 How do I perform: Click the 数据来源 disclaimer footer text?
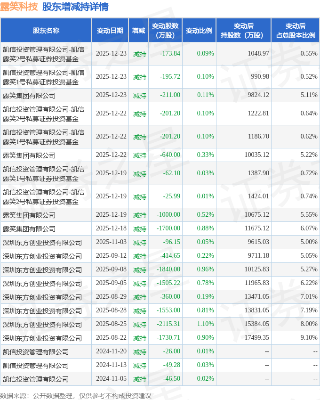(x=76, y=395)
